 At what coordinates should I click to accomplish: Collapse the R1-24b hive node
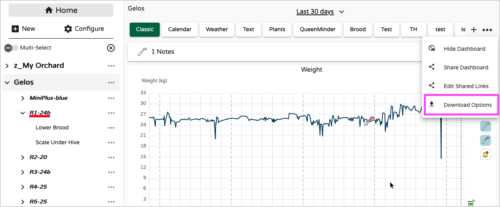23,113
